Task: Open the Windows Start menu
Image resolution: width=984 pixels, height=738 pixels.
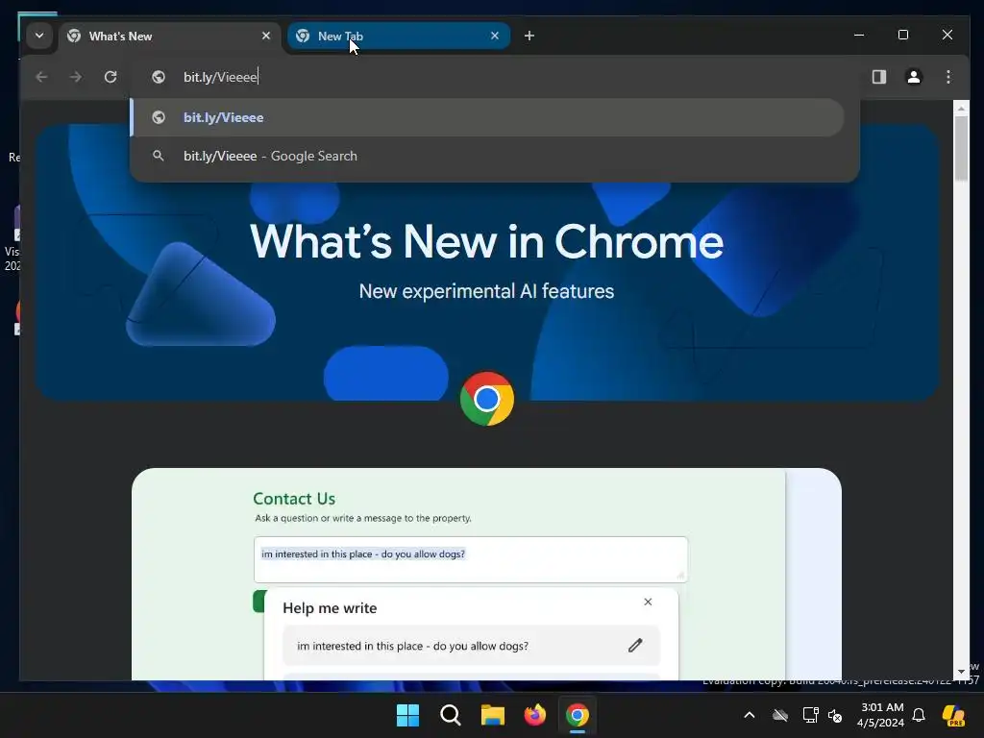Action: click(x=407, y=715)
